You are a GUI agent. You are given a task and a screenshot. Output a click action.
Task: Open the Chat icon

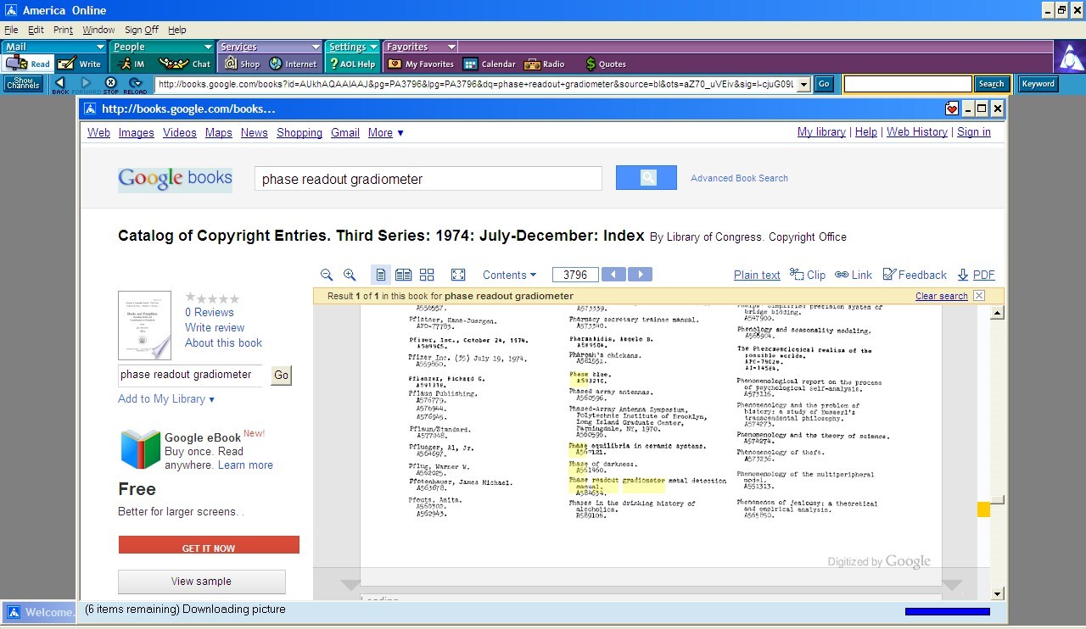(x=185, y=64)
